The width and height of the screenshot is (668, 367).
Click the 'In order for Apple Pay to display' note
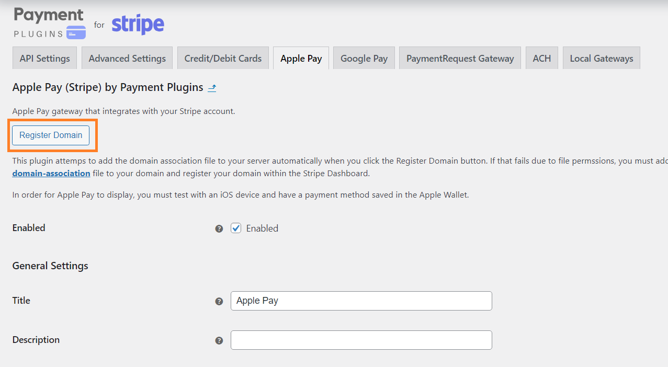click(x=241, y=195)
